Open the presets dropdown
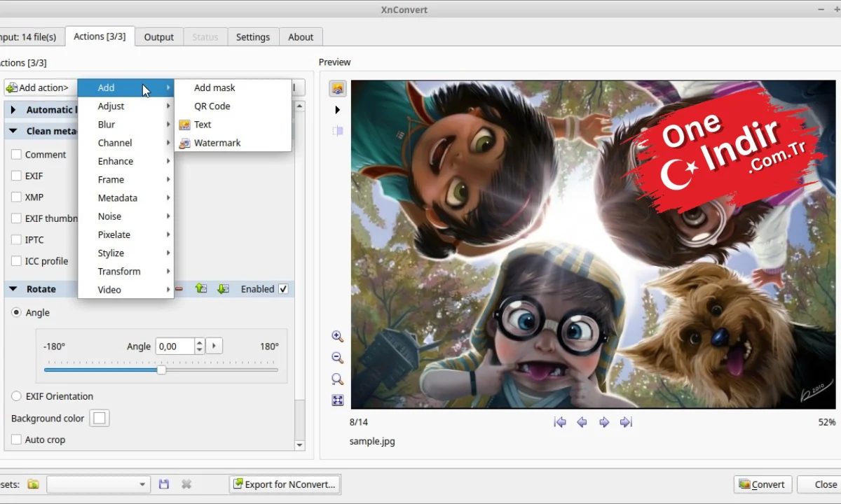Viewport: 841px width, 504px height. click(98, 484)
